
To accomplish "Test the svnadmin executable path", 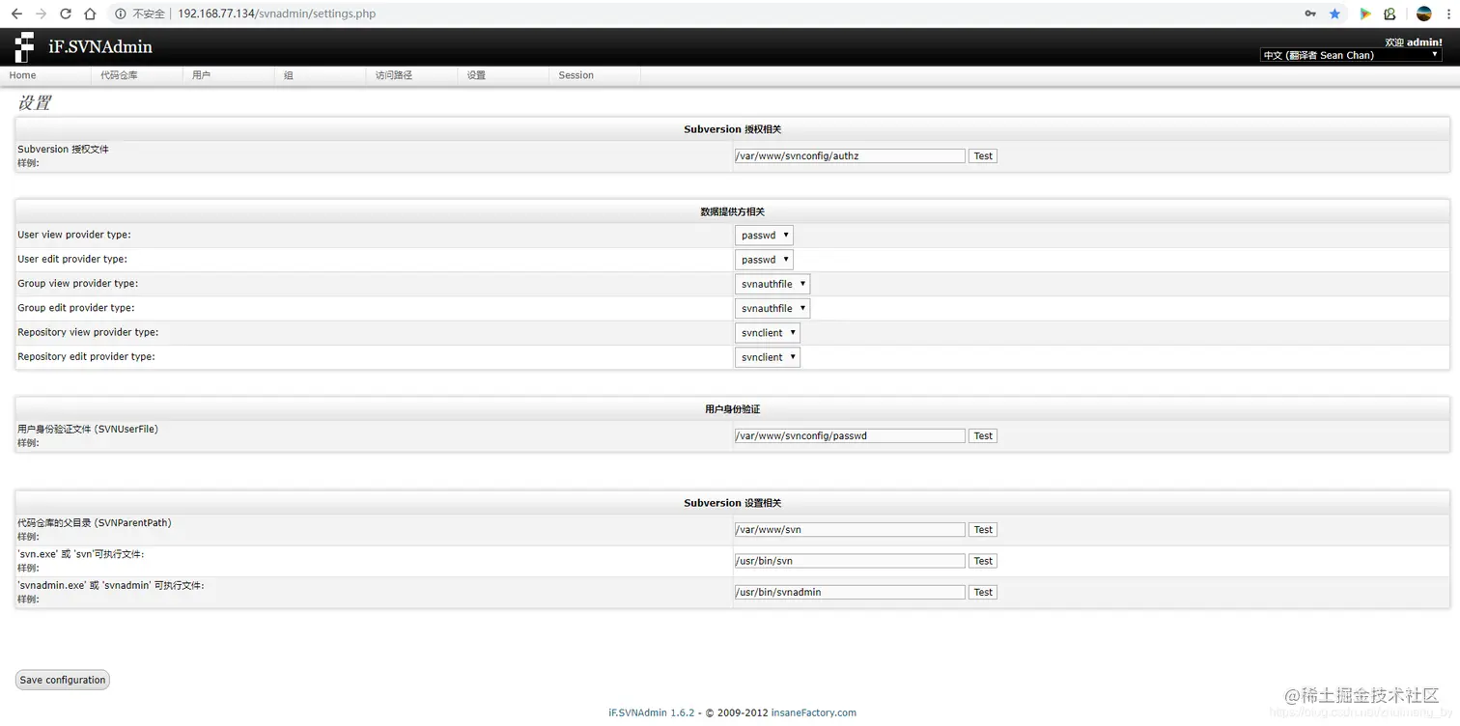I will point(983,592).
